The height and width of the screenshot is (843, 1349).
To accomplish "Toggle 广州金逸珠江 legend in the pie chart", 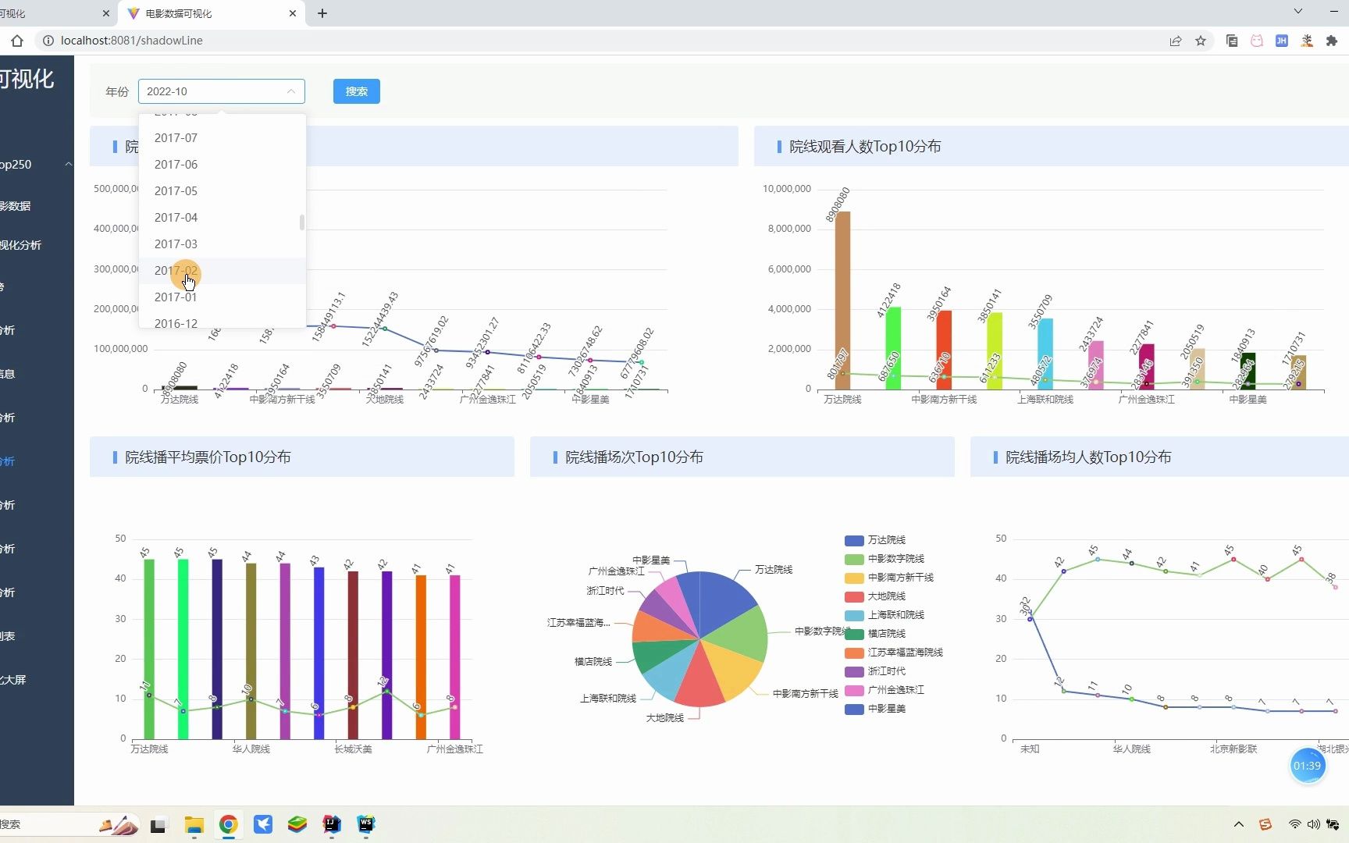I will 885,690.
